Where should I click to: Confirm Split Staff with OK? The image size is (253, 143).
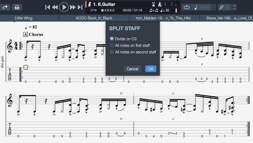tap(151, 69)
